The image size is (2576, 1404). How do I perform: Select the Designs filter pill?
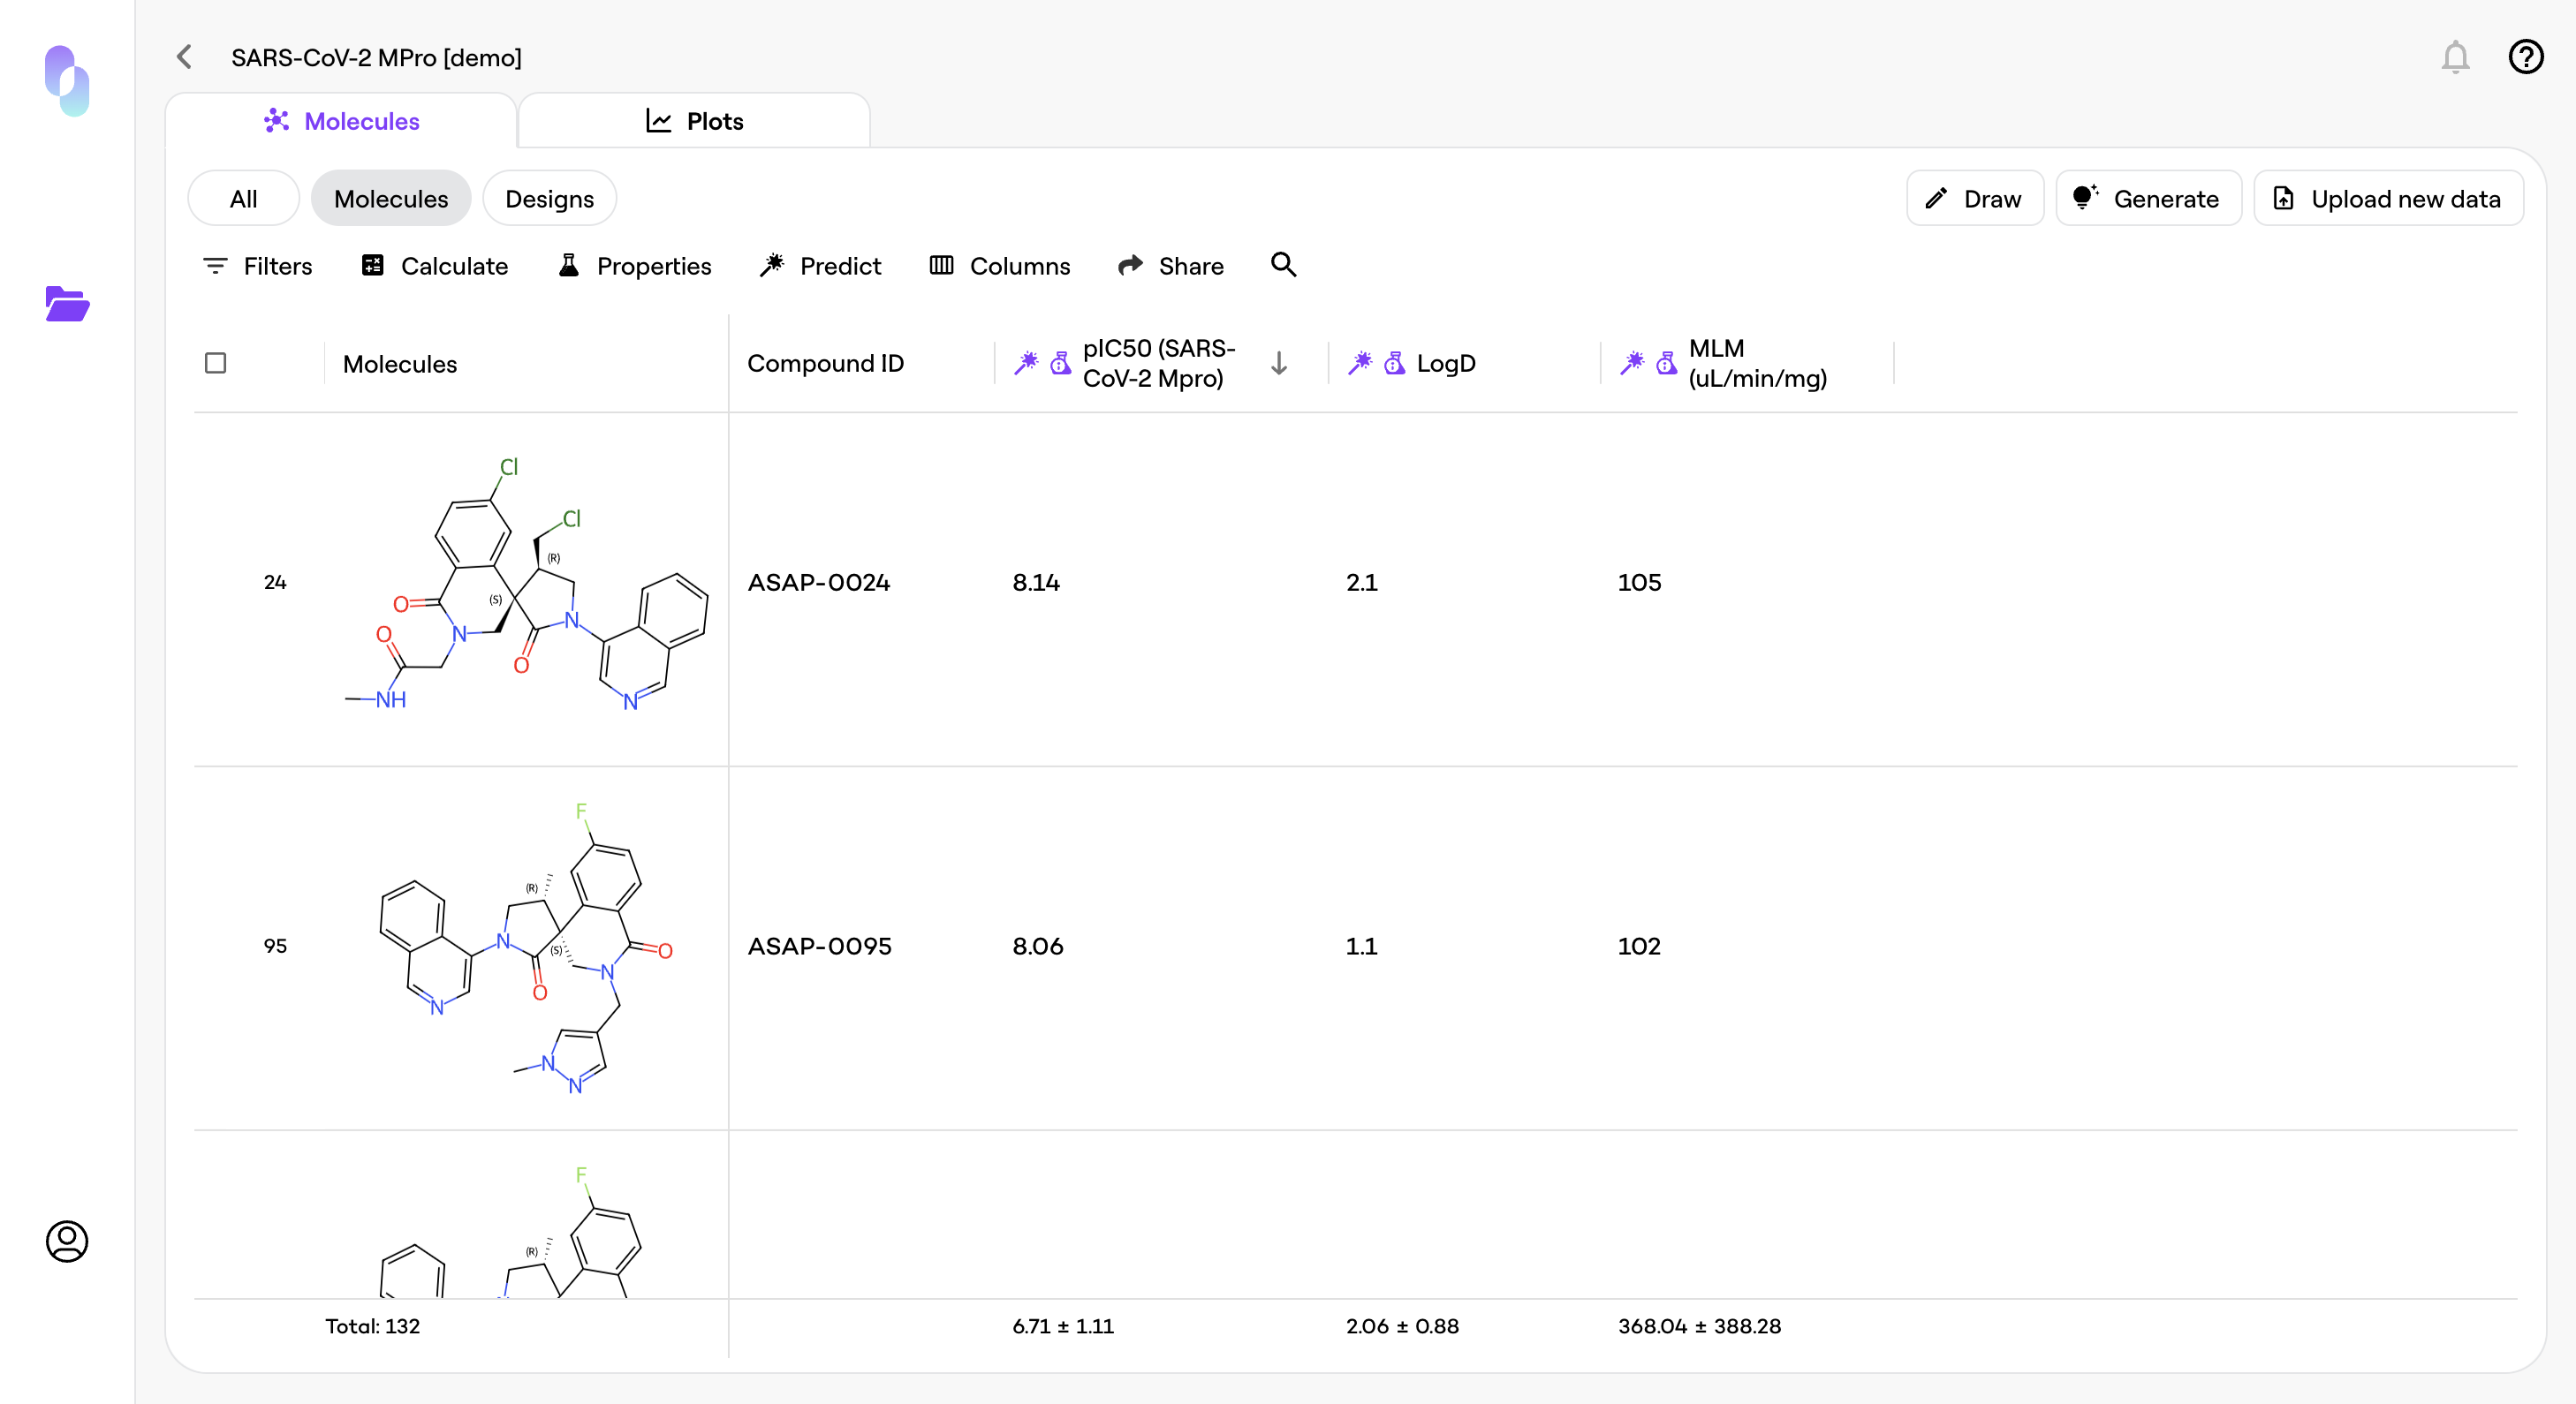click(x=549, y=199)
